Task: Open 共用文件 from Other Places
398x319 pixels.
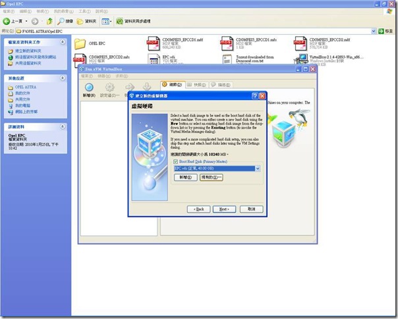Action: 22,100
